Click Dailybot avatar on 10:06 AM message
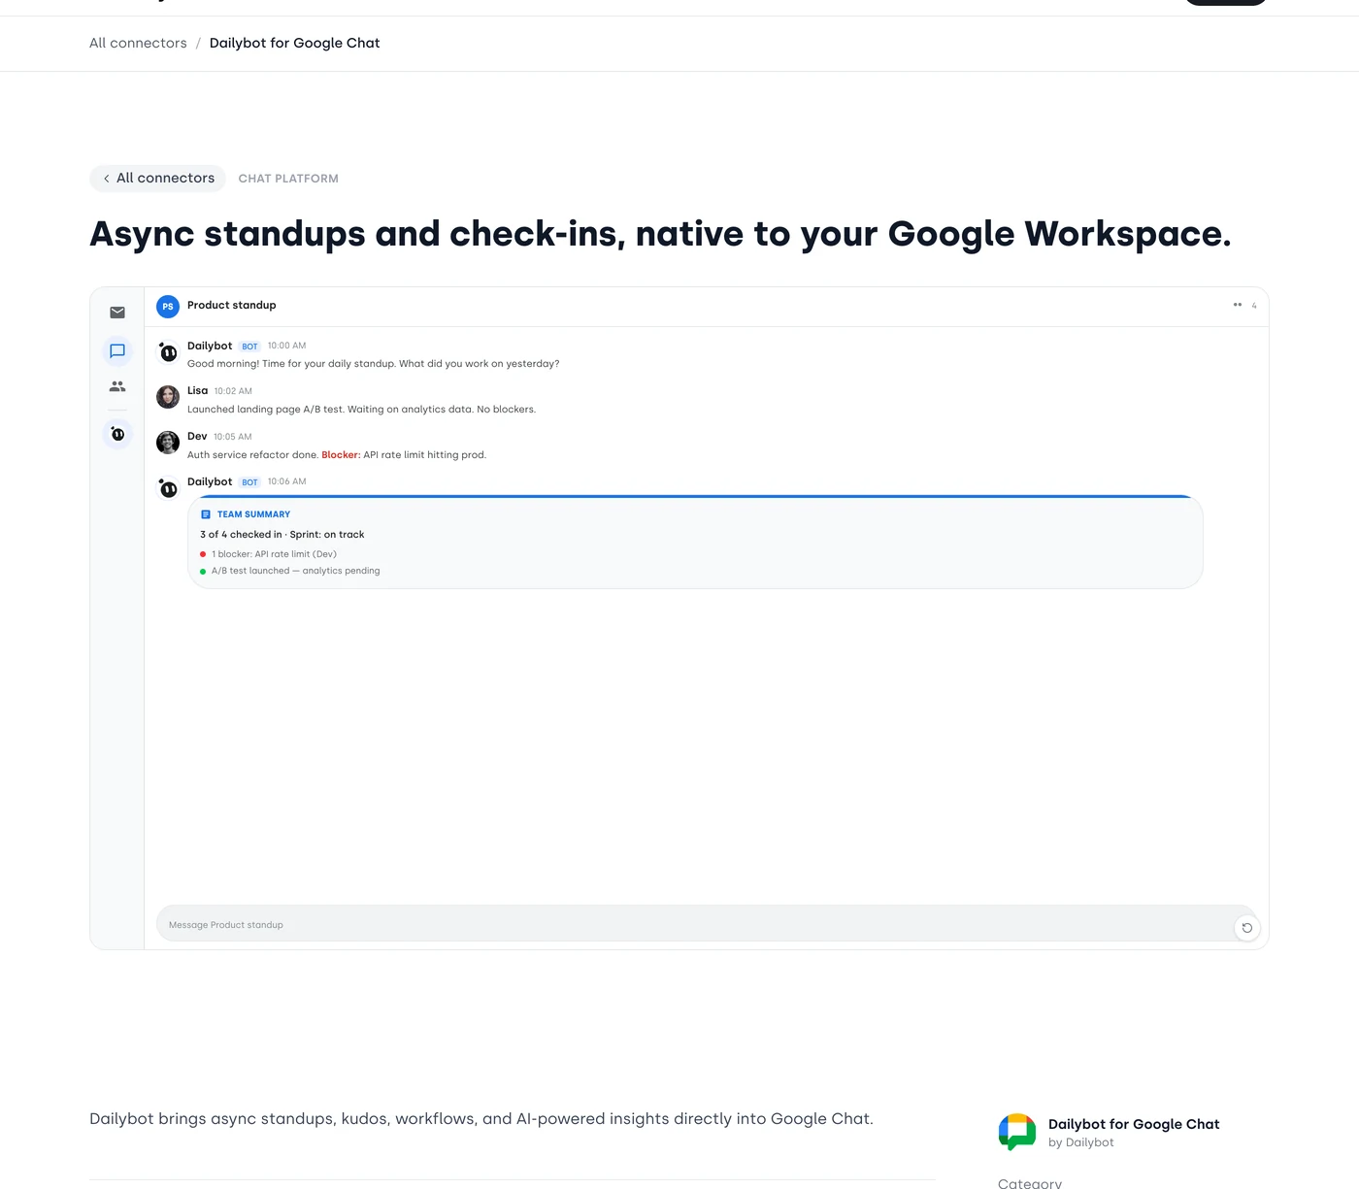Screen dimensions: 1359x1189 pos(168,488)
